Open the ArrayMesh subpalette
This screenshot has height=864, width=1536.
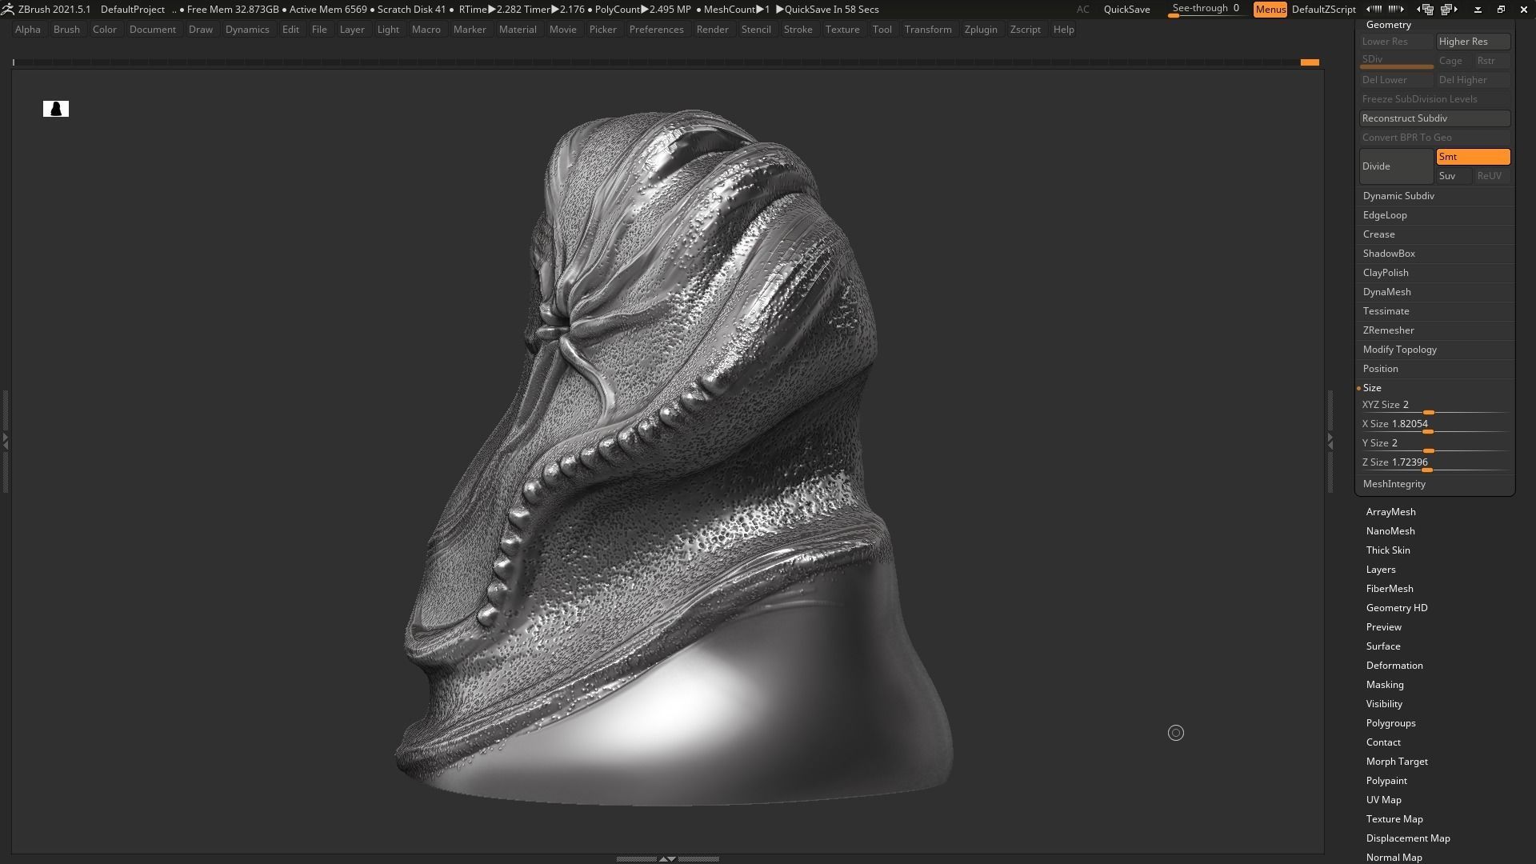coord(1390,512)
